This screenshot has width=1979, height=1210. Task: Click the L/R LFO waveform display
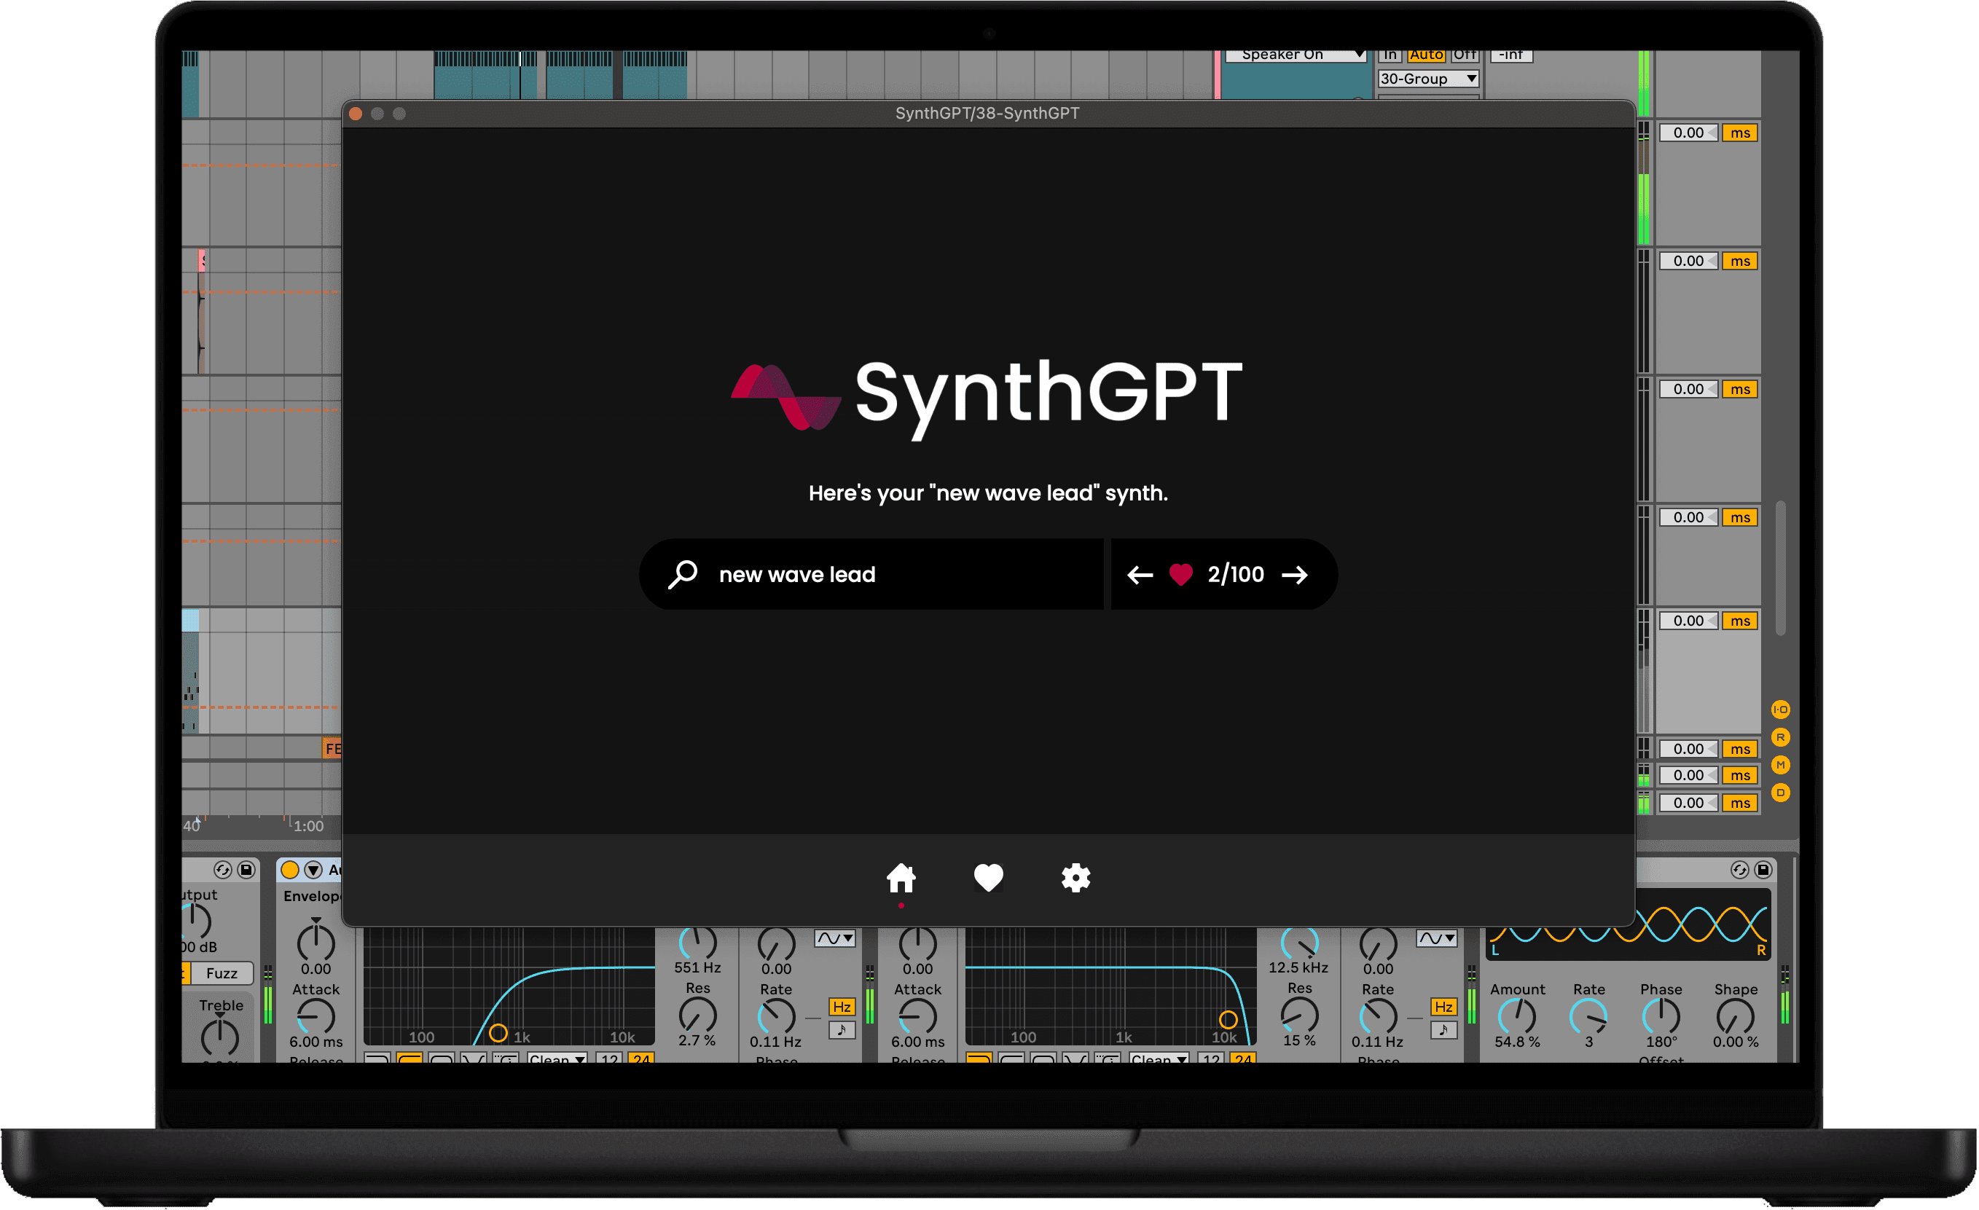(x=1627, y=925)
